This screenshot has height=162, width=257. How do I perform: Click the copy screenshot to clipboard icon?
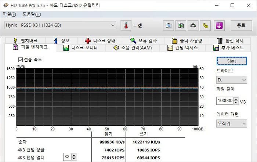click(181, 26)
